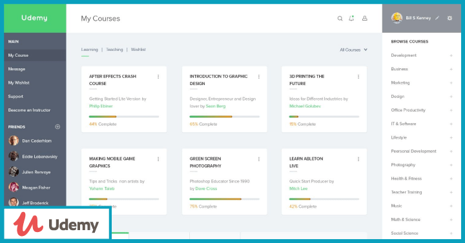Open instructor Sean Berg link
465x243 pixels.
[216, 106]
